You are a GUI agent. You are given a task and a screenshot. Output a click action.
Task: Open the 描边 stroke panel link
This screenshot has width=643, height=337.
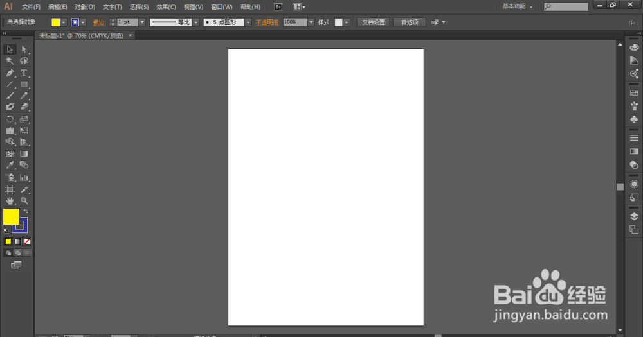tap(99, 22)
